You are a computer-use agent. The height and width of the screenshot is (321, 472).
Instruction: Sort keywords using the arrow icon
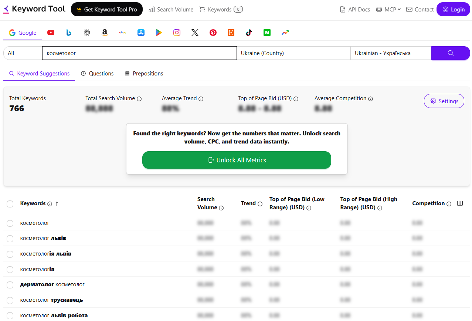[x=57, y=204]
